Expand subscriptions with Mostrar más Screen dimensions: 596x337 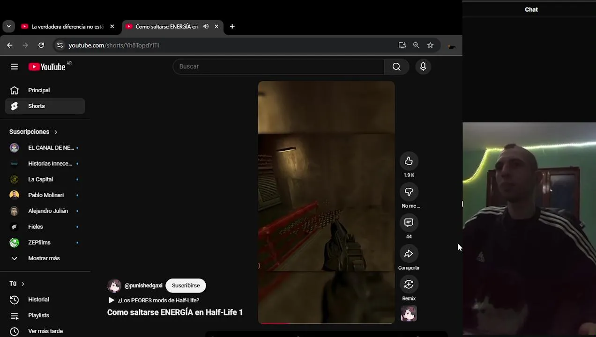(45, 258)
